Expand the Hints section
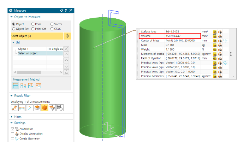The height and width of the screenshot is (142, 238). coord(12,116)
